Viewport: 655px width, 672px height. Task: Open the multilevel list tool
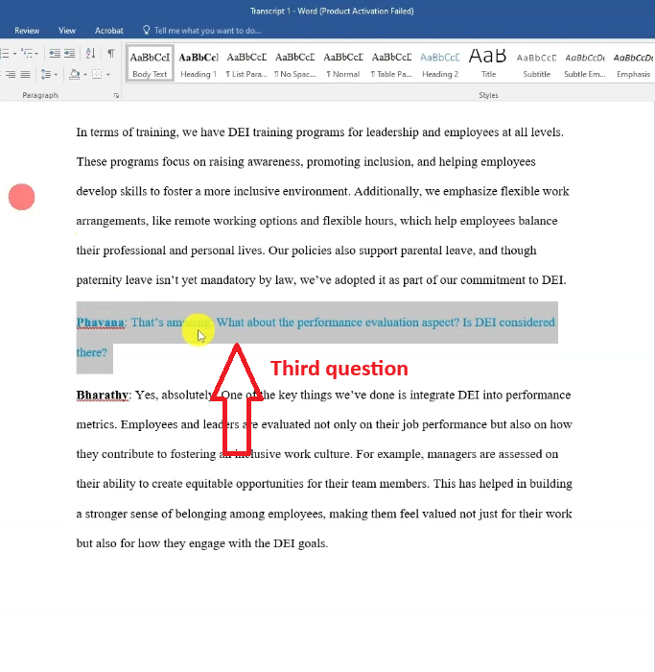click(27, 54)
